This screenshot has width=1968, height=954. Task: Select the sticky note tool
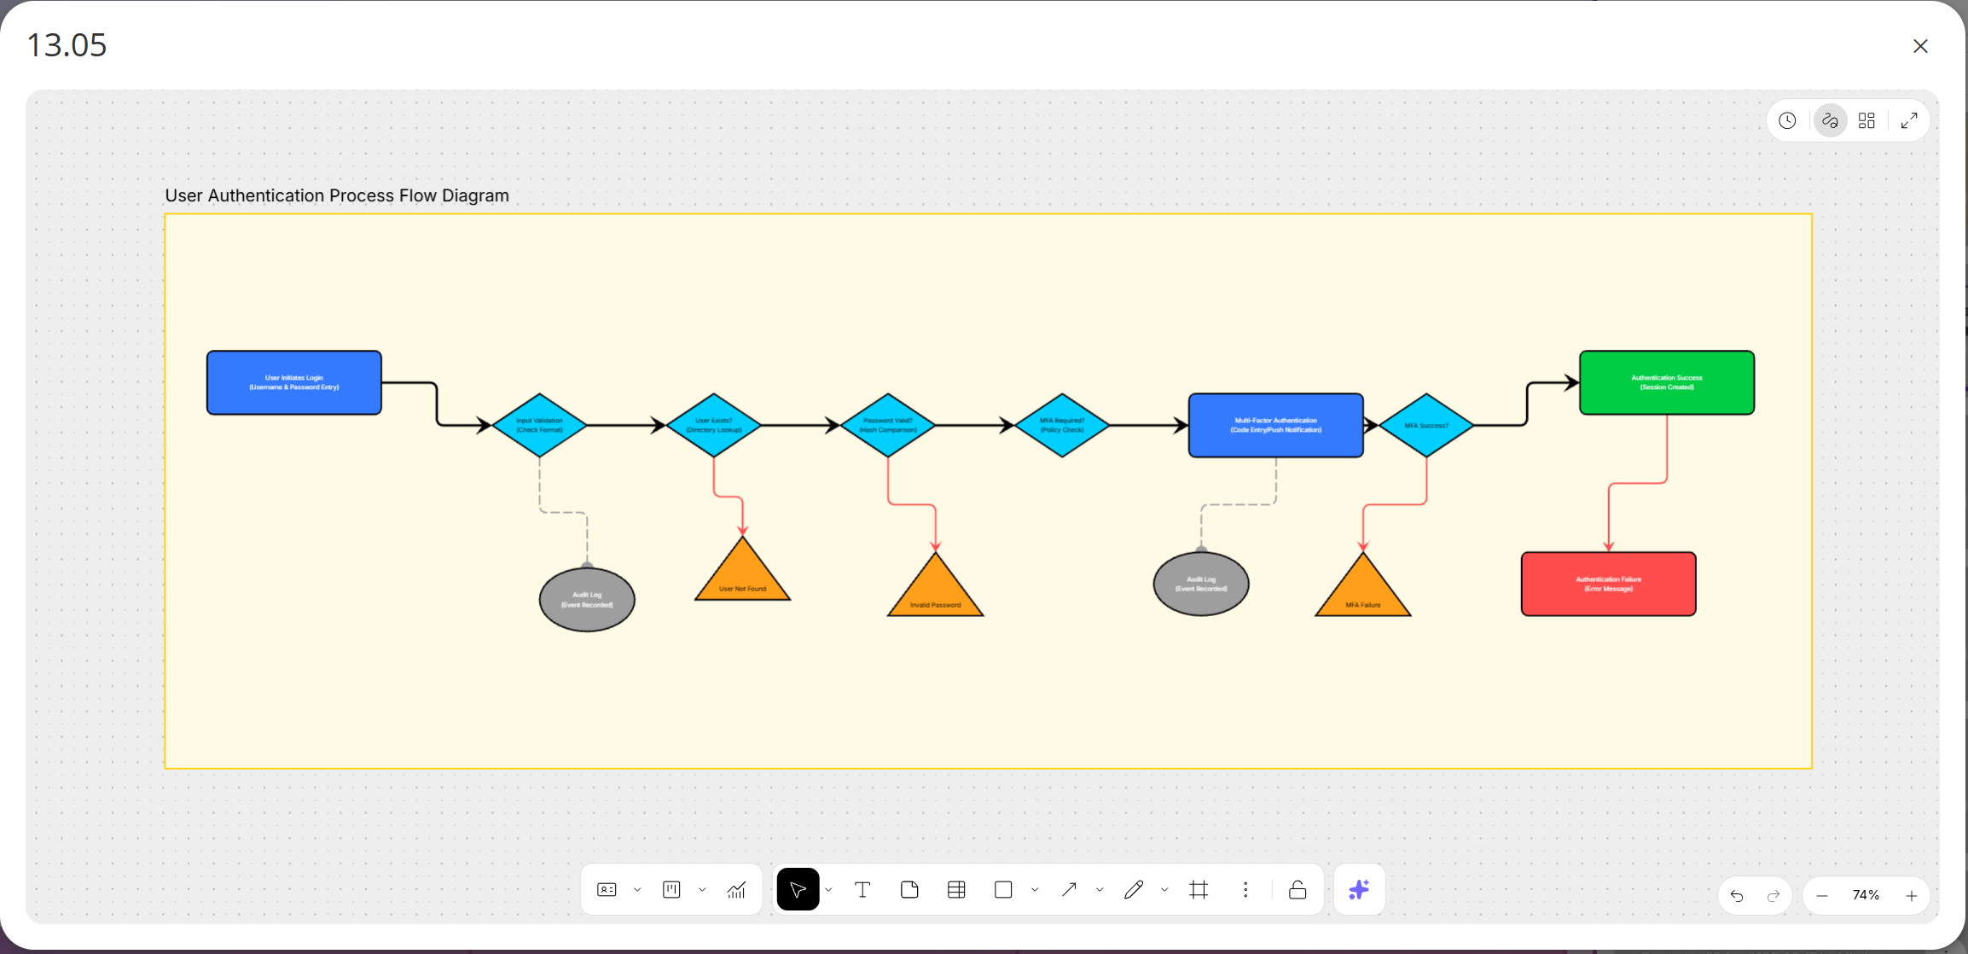[909, 890]
